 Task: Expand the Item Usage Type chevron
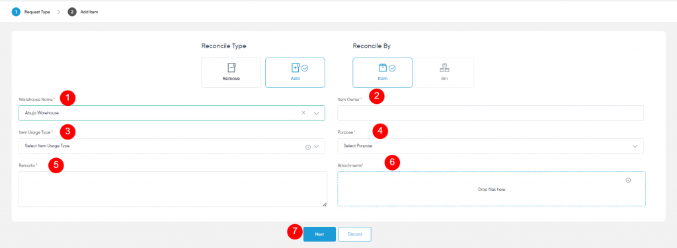316,146
